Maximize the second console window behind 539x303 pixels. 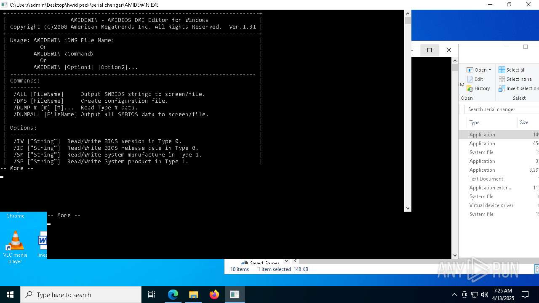[x=430, y=50]
